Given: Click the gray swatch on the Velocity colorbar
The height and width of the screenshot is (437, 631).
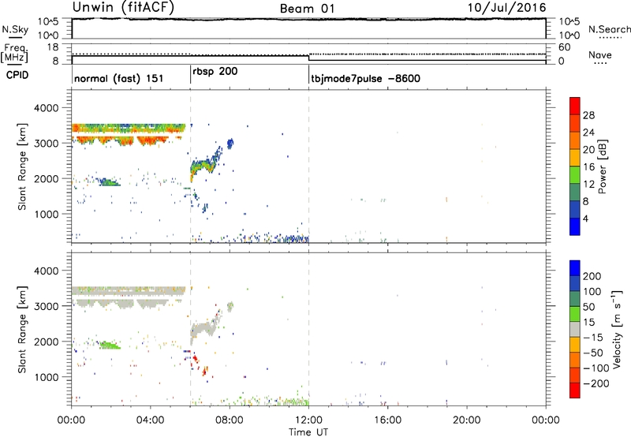Looking at the screenshot, I should [x=575, y=329].
